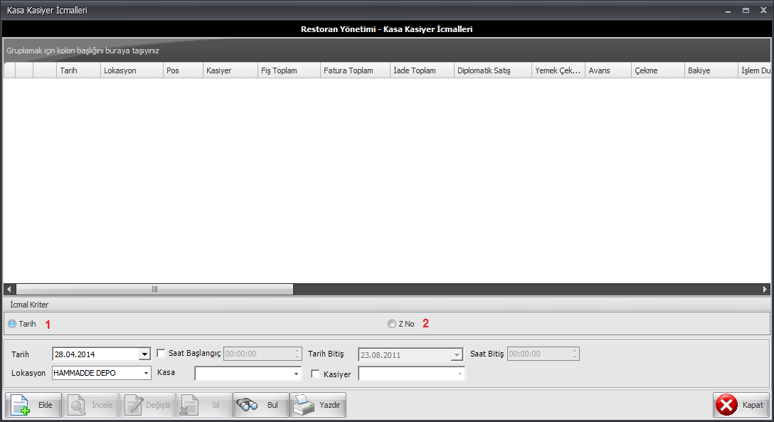Click the İncele inspect button
Screen dimensions: 774x422
(90, 405)
